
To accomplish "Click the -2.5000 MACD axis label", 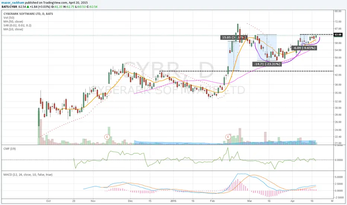I will [338, 198].
